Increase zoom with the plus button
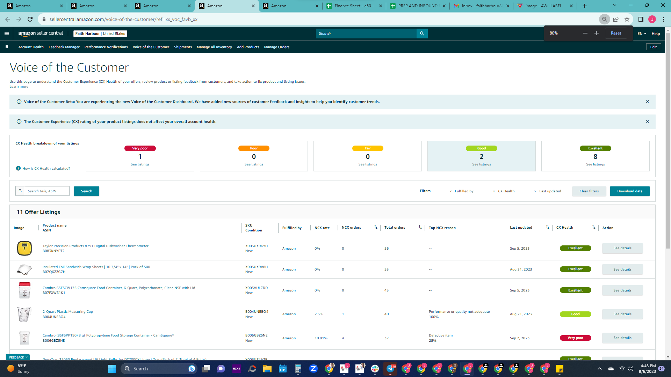The width and height of the screenshot is (671, 377). [x=597, y=33]
